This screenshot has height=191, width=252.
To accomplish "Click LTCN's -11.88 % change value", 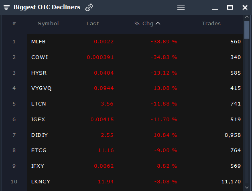I will [163, 104].
